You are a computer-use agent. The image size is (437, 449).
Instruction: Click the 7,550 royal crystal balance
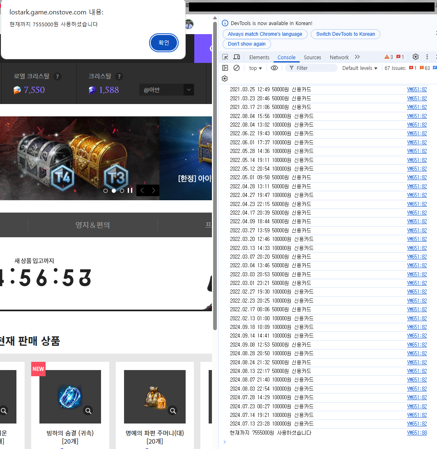(34, 90)
